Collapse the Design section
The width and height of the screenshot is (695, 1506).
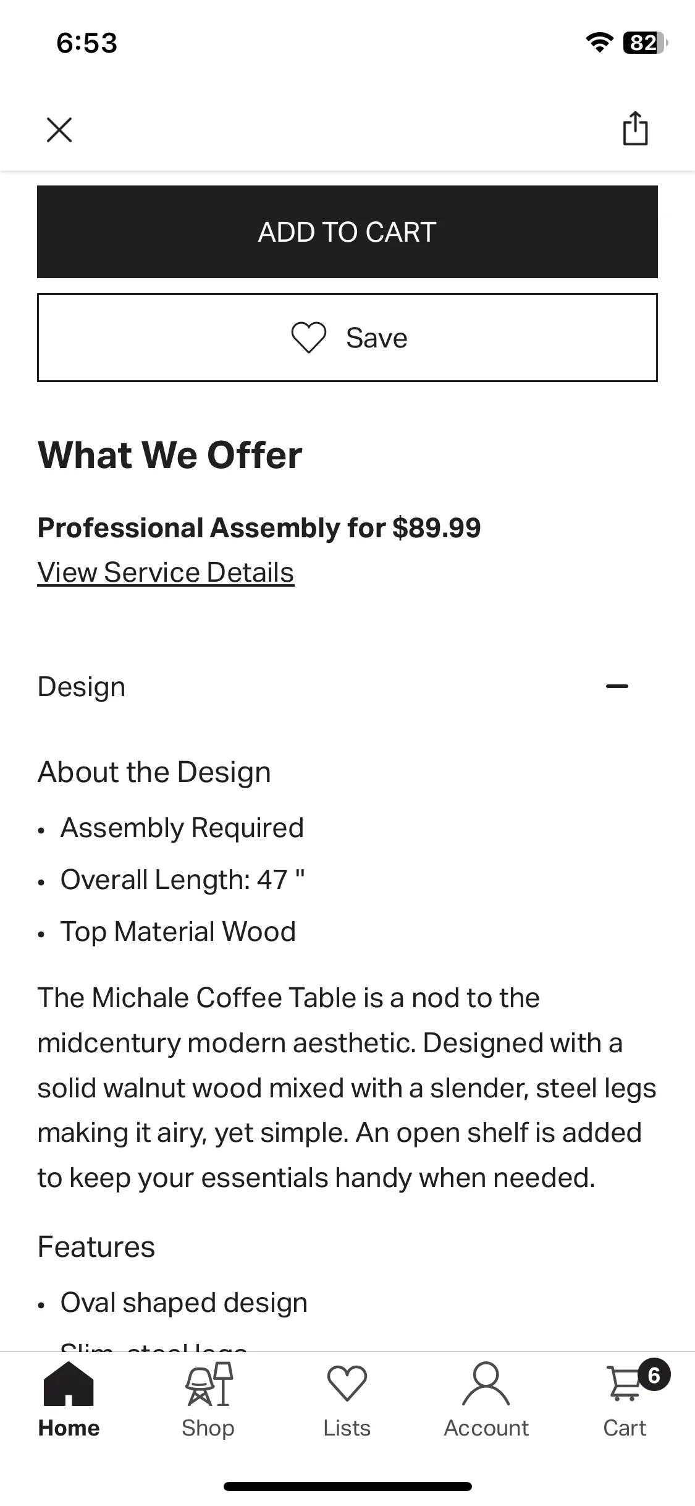point(347,686)
